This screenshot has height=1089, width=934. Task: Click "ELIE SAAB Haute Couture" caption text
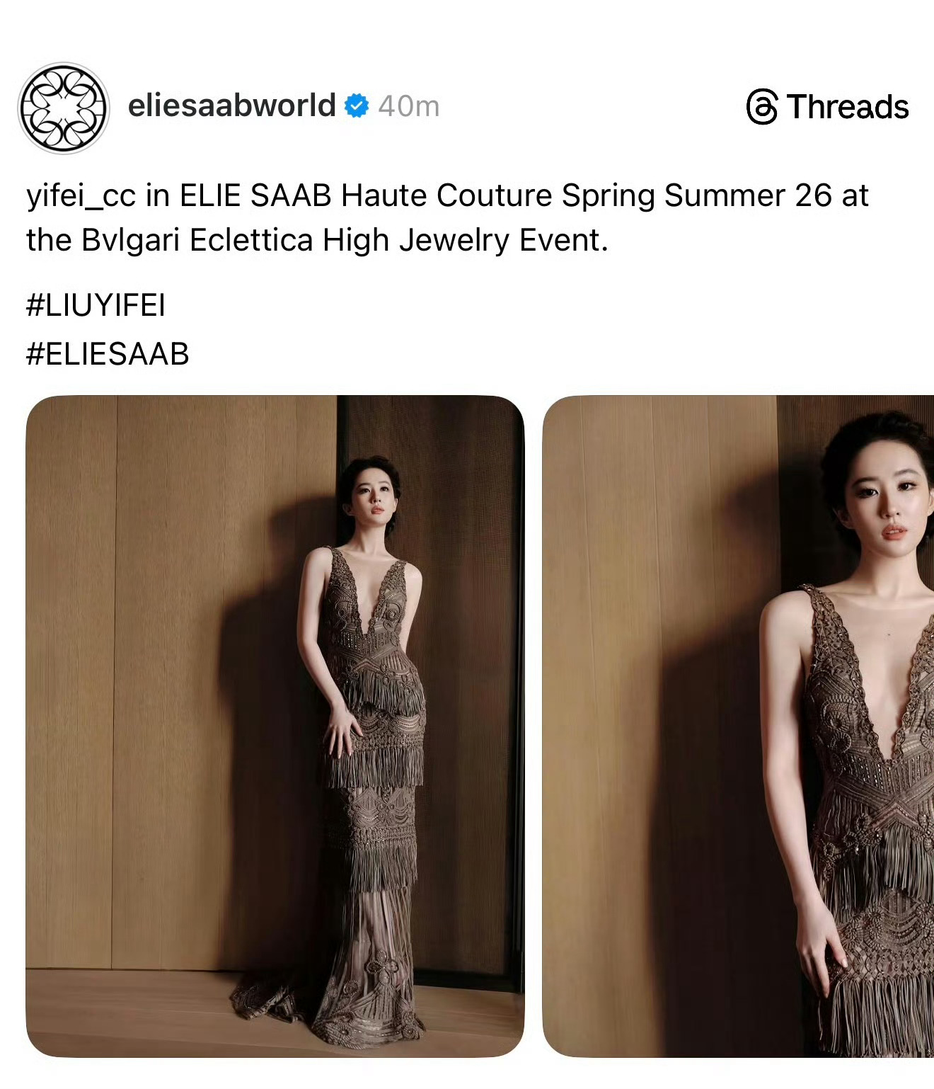(x=366, y=196)
